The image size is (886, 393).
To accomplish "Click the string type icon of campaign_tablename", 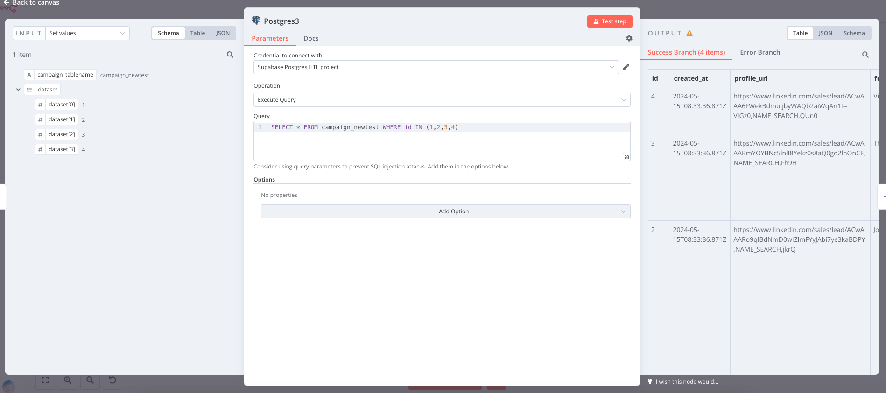I will tap(29, 75).
